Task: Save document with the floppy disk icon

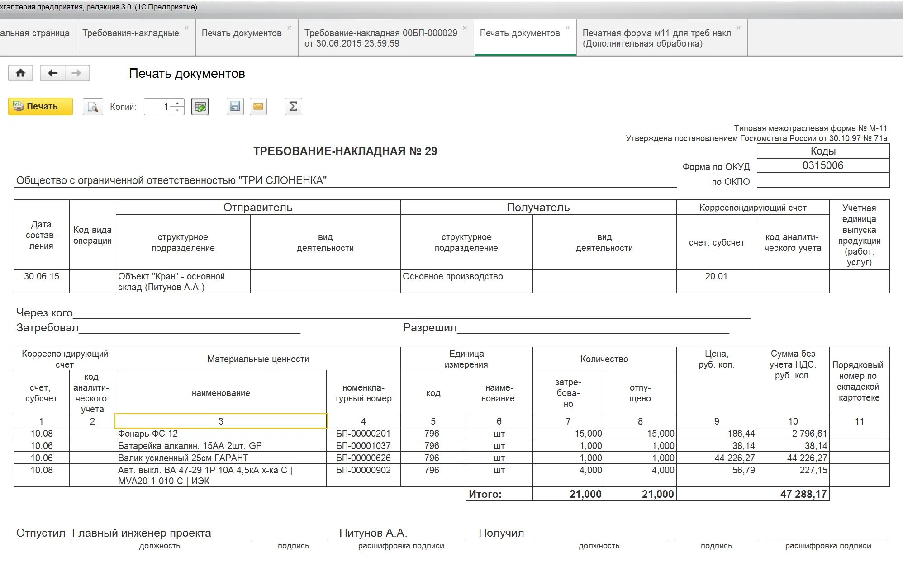Action: click(x=235, y=107)
